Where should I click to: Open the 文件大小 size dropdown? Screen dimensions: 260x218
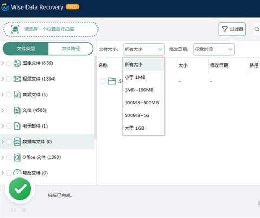click(144, 49)
